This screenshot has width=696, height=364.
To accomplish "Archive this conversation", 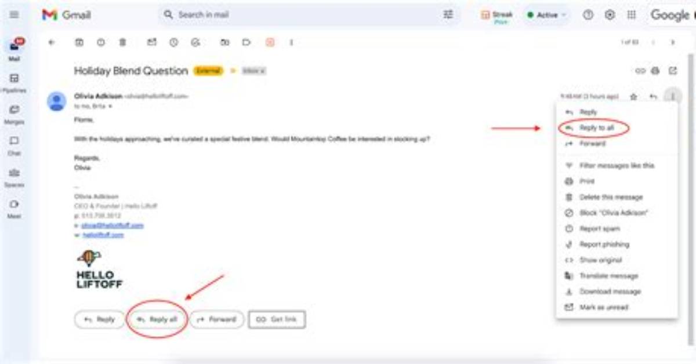I will (79, 42).
